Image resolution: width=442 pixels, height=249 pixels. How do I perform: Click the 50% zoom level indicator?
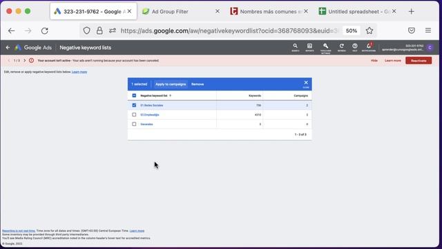[352, 30]
